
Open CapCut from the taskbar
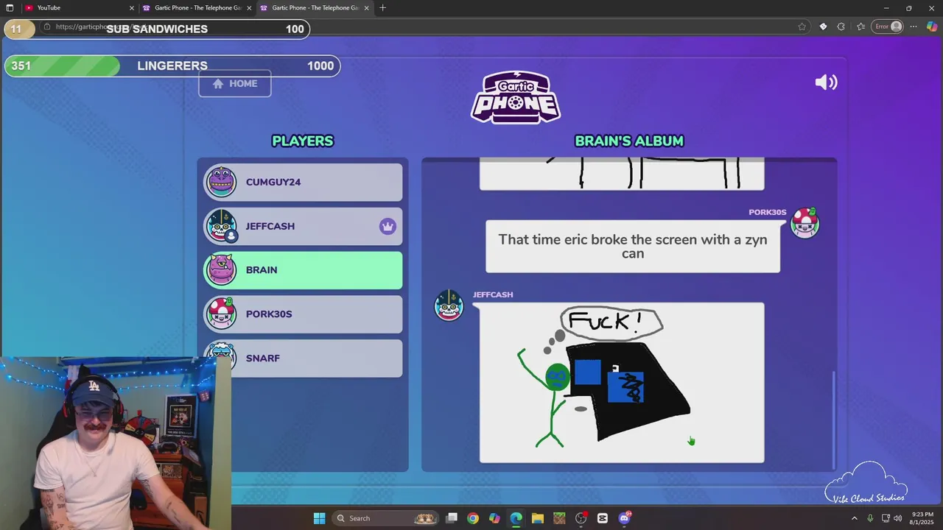pos(603,518)
